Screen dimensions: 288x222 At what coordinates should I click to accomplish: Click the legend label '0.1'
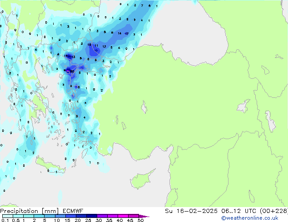(x=5, y=220)
